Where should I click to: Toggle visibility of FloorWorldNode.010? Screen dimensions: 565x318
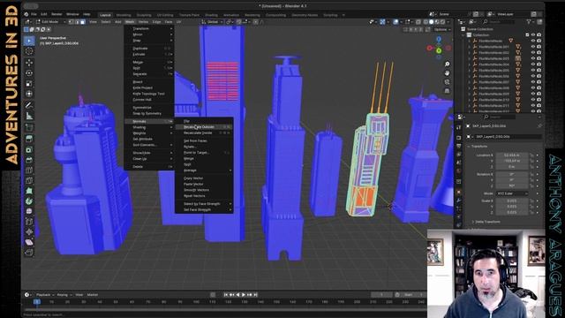(x=533, y=100)
